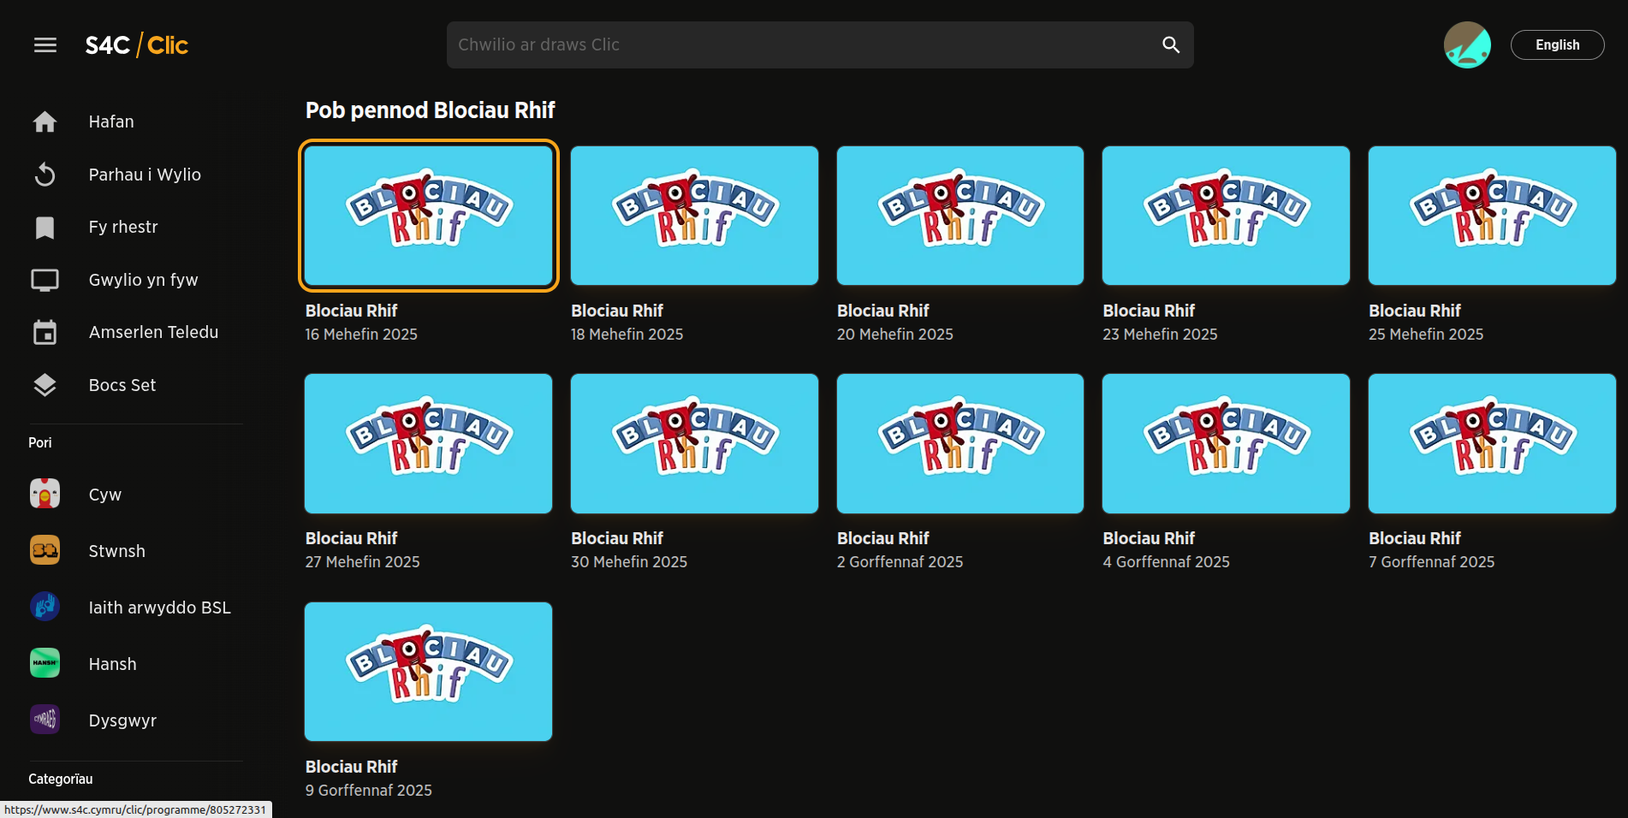Click the Stwnsh channel icon
Screen dimensions: 1628x818
click(45, 550)
